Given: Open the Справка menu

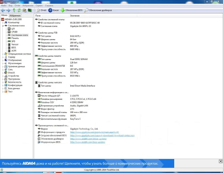Looking at the screenshot, I should (x=49, y=6).
